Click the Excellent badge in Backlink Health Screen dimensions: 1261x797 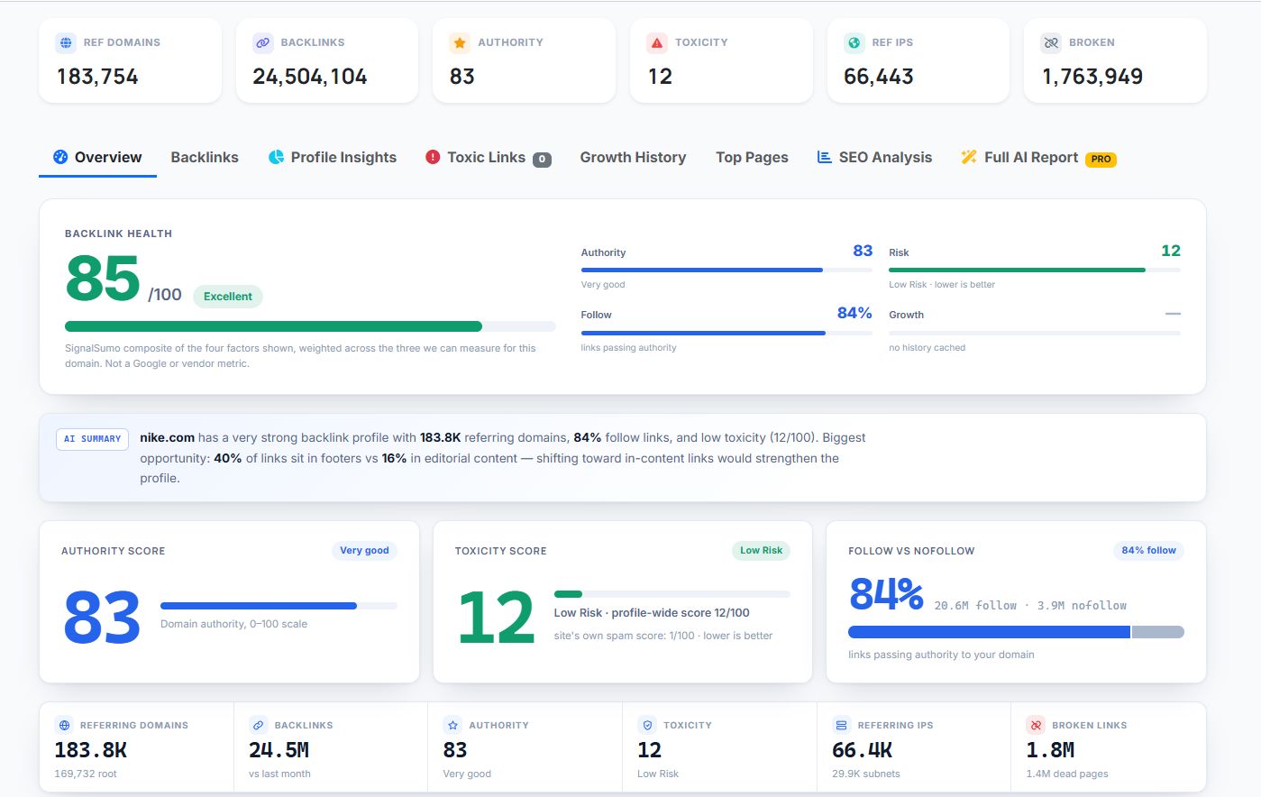(228, 297)
